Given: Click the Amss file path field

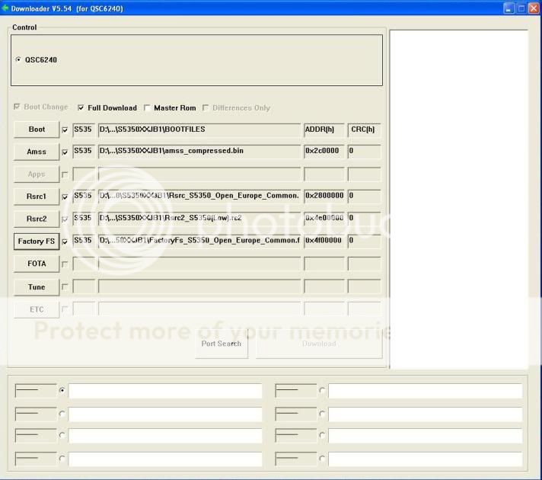Looking at the screenshot, I should (x=199, y=152).
